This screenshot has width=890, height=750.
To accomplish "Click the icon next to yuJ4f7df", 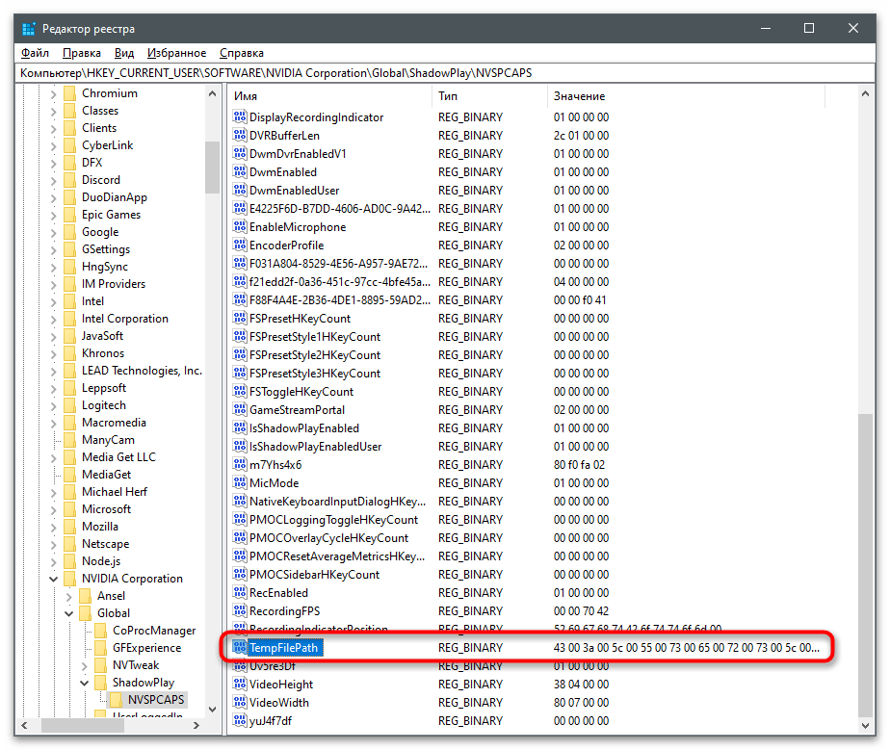I will (240, 720).
